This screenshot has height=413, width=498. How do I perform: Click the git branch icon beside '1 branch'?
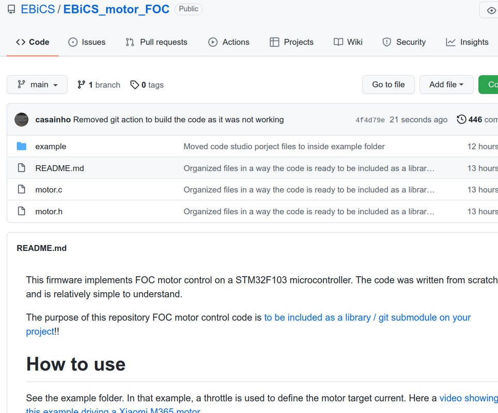(x=81, y=85)
